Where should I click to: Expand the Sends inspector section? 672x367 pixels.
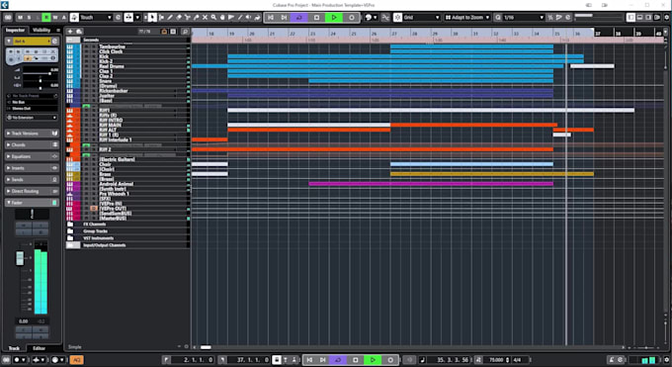click(33, 180)
